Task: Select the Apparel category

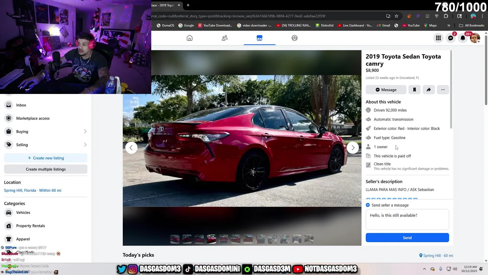Action: click(46, 239)
